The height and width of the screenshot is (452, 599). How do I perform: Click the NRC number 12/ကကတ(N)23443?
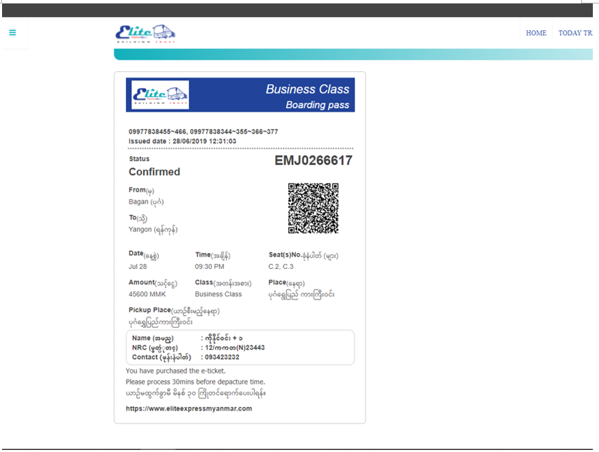233,347
